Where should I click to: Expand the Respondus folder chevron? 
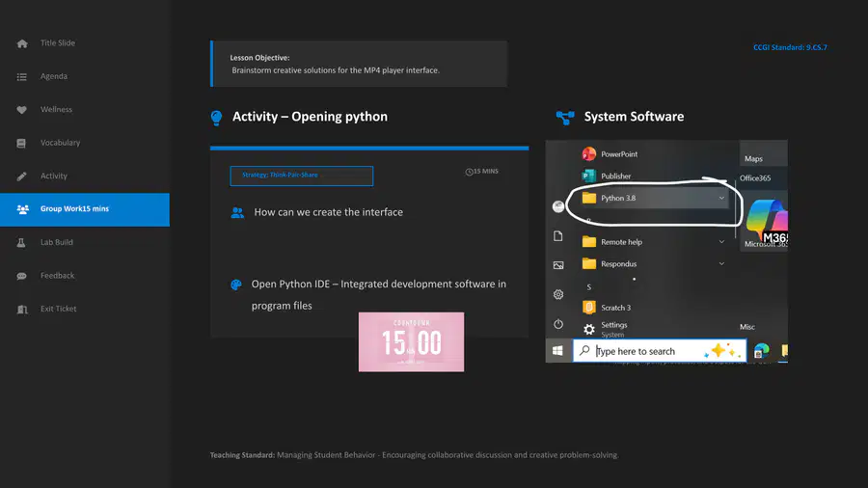tap(721, 264)
